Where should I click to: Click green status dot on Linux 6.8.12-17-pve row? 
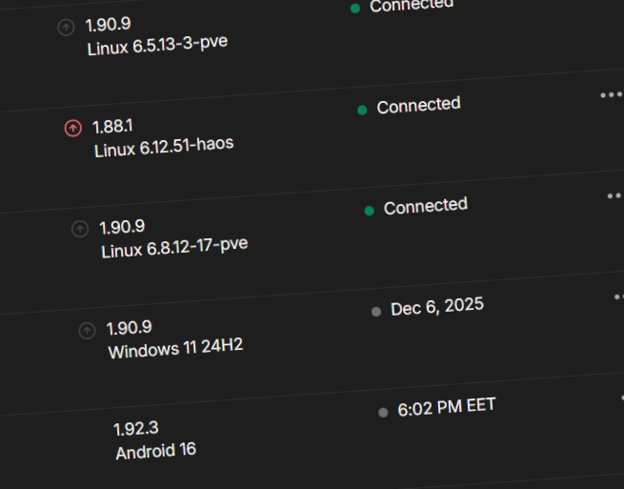[x=369, y=211]
